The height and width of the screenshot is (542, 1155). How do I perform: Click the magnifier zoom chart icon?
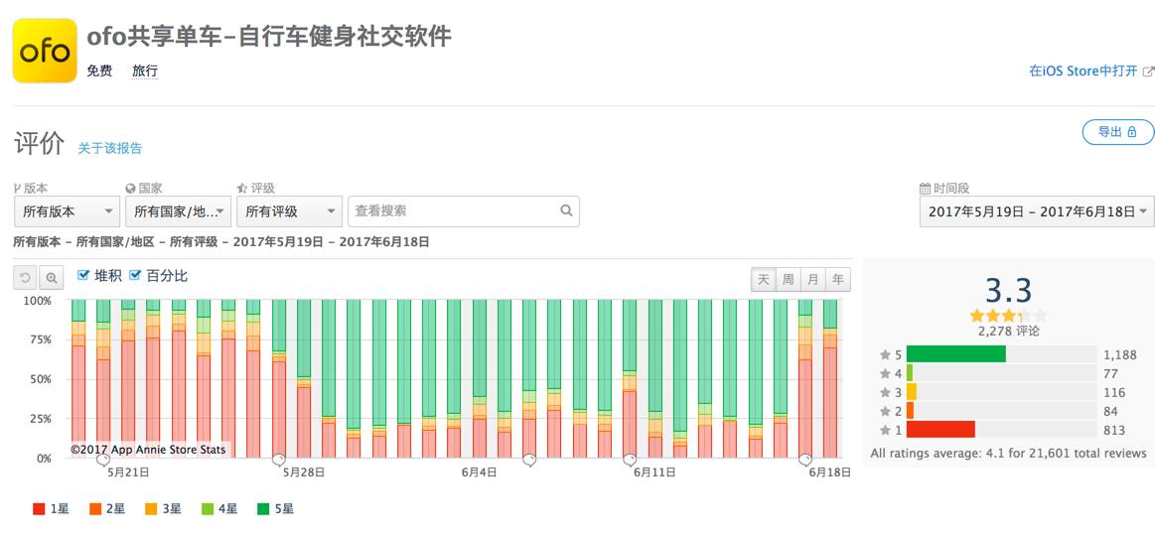pyautogui.click(x=52, y=278)
